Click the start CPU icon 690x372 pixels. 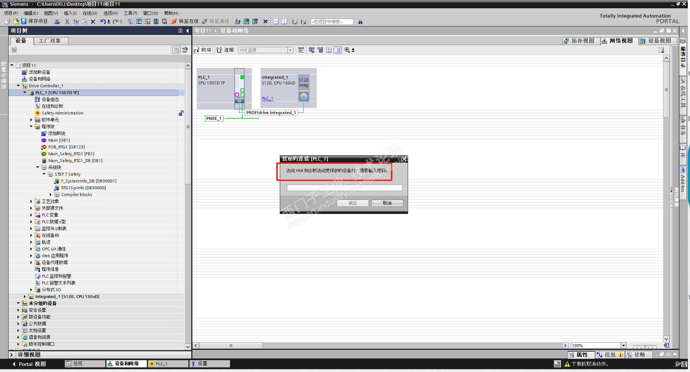coord(246,21)
